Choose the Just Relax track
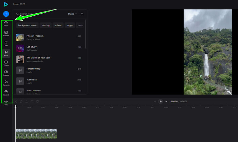The width and height of the screenshot is (238, 142). (50, 81)
